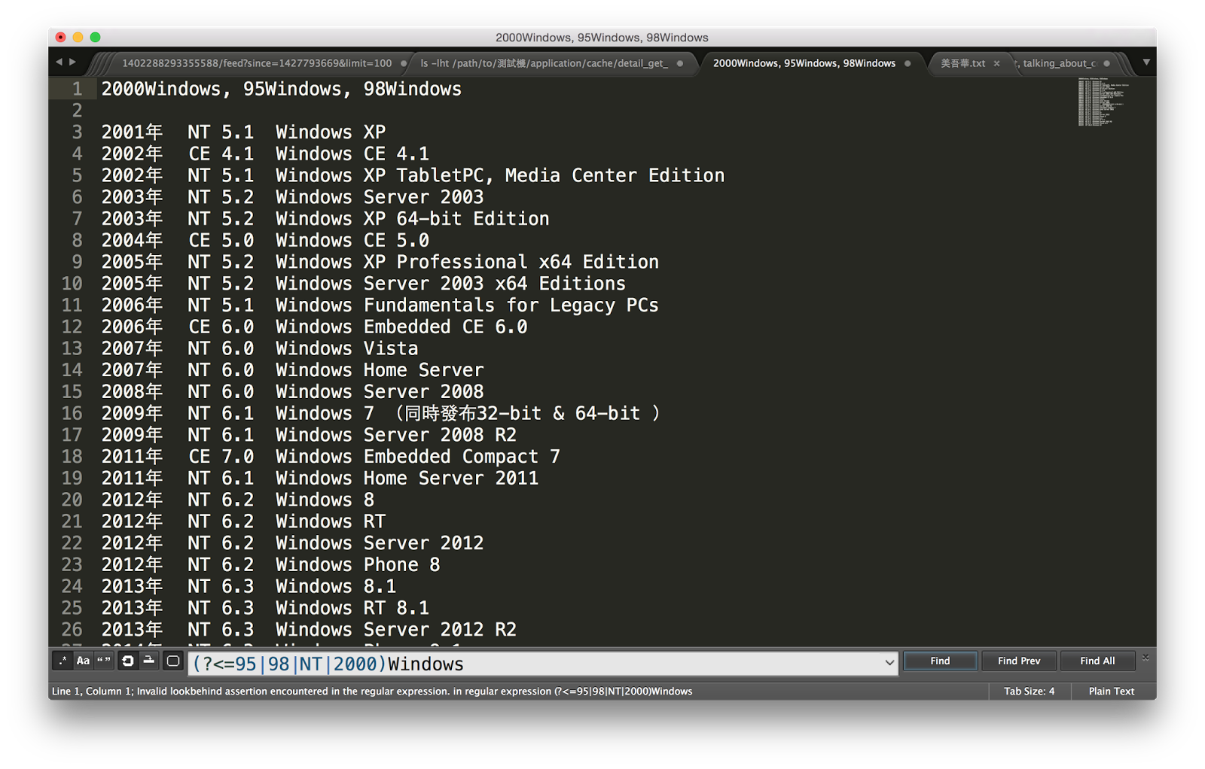Toggle case sensitive Aa search option

[x=83, y=661]
